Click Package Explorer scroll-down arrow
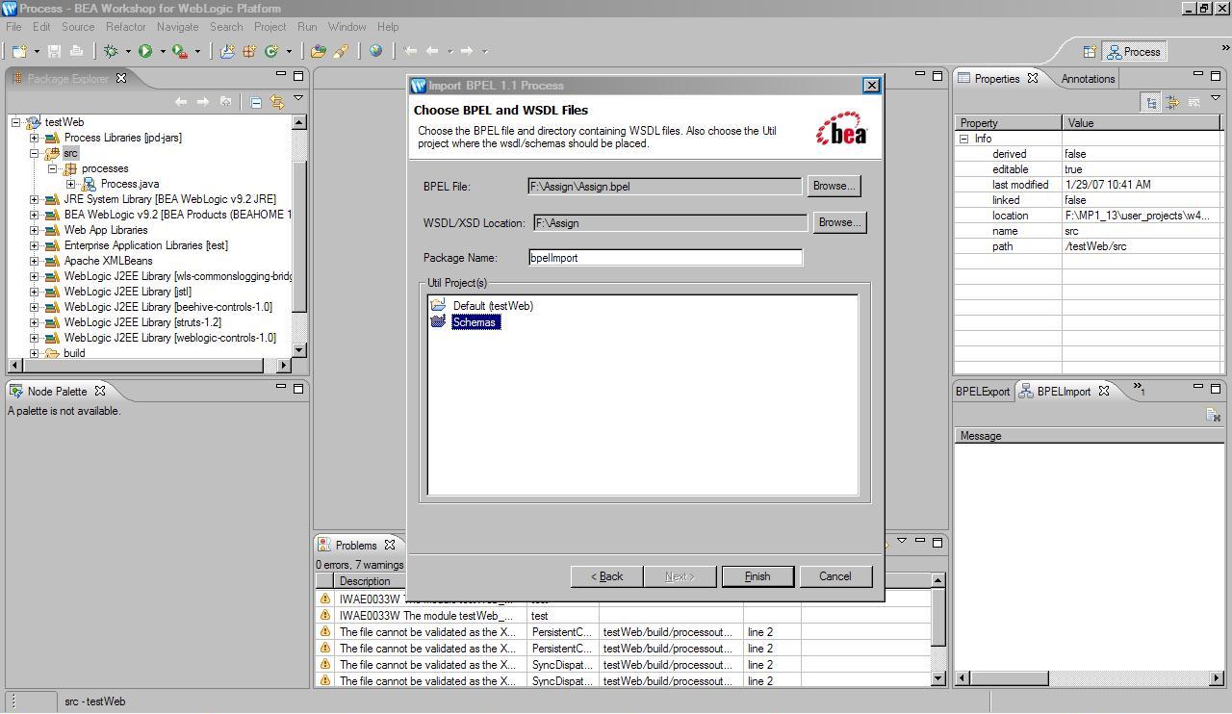This screenshot has width=1232, height=714. [298, 350]
